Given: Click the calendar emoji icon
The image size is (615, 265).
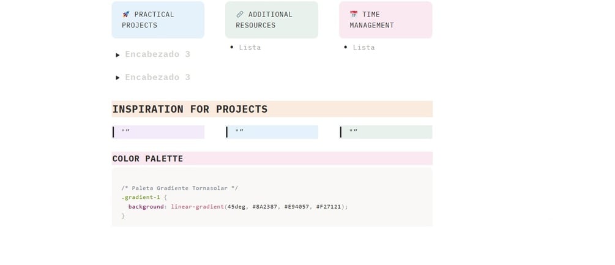Looking at the screenshot, I should 353,14.
